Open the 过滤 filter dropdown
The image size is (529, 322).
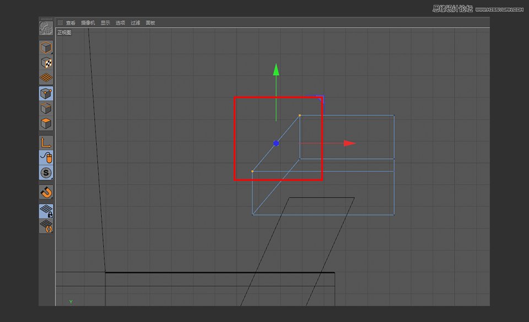click(134, 23)
